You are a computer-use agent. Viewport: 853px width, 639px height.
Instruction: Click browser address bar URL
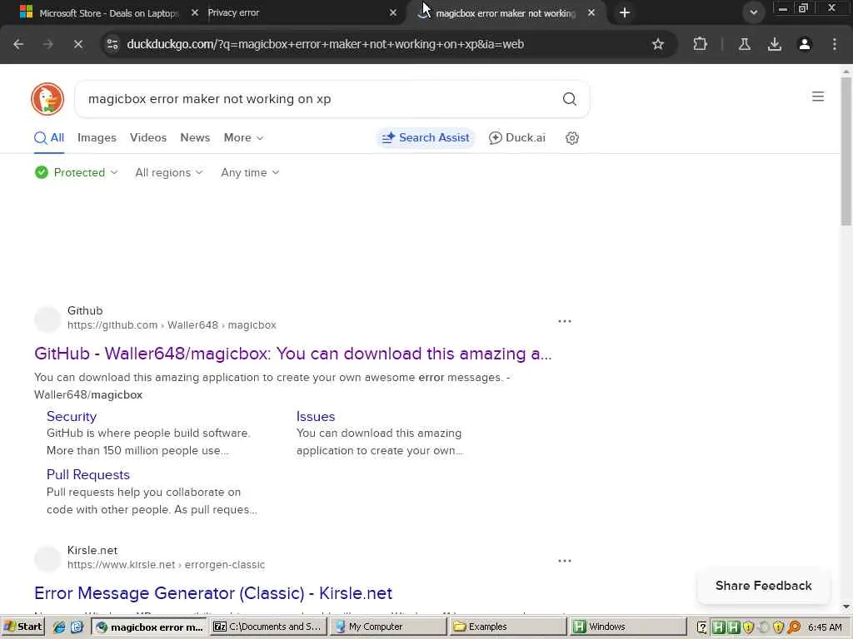[326, 44]
